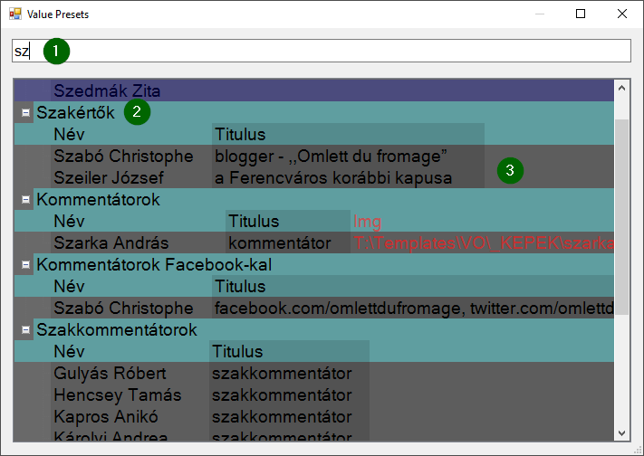Screen dimensions: 644x456
Task: Select the Szedmák Zita row
Action: coord(113,91)
